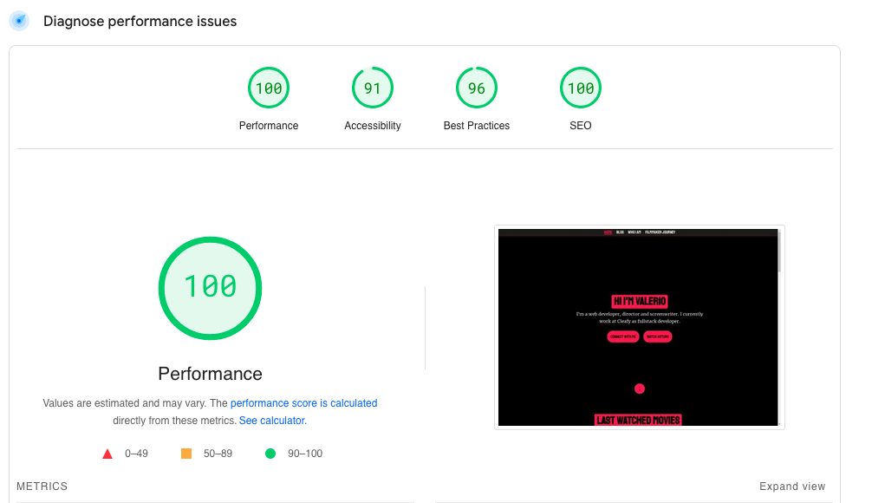Viewport: 872px width, 503px height.
Task: Open the 'performance score is calculated' link
Action: 303,403
